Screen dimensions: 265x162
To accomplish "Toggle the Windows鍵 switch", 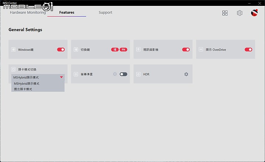I will pyautogui.click(x=61, y=50).
